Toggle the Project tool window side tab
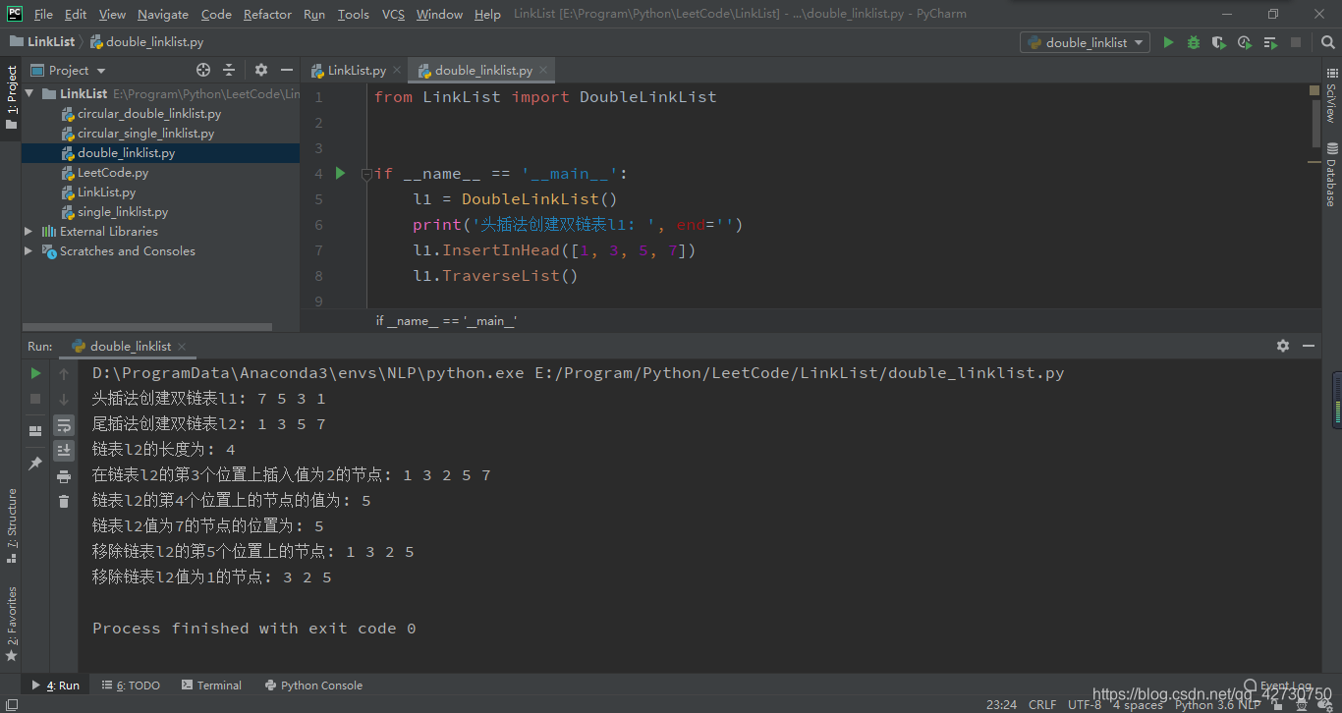The width and height of the screenshot is (1342, 713). pyautogui.click(x=11, y=98)
